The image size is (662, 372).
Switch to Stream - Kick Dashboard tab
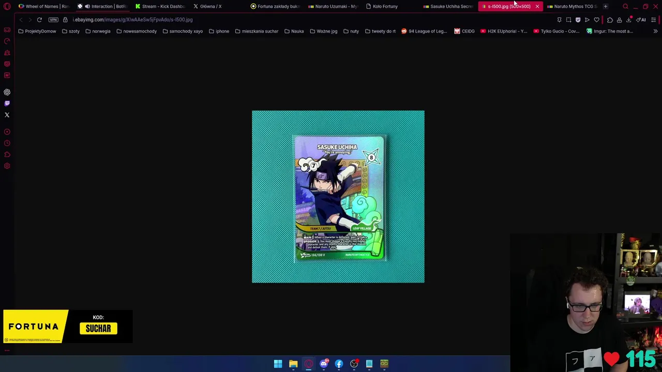pos(160,6)
